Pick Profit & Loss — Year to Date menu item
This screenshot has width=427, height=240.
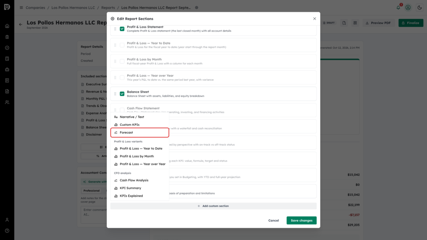[140, 149]
